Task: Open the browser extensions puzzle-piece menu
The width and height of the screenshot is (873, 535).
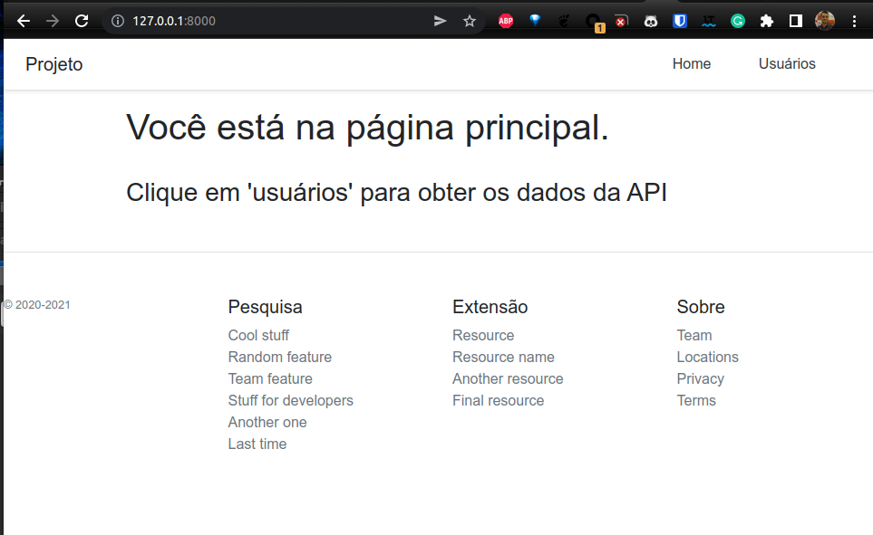Action: (766, 20)
